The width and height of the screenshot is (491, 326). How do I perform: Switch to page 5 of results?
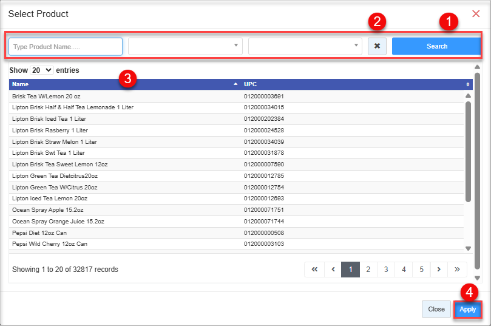click(421, 270)
